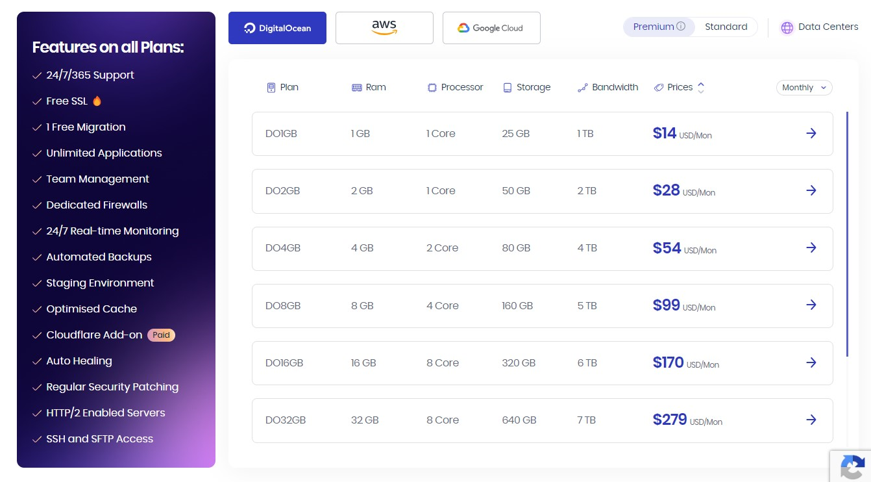Image resolution: width=871 pixels, height=482 pixels.
Task: Click the ascending price sort arrow
Action: click(x=701, y=83)
